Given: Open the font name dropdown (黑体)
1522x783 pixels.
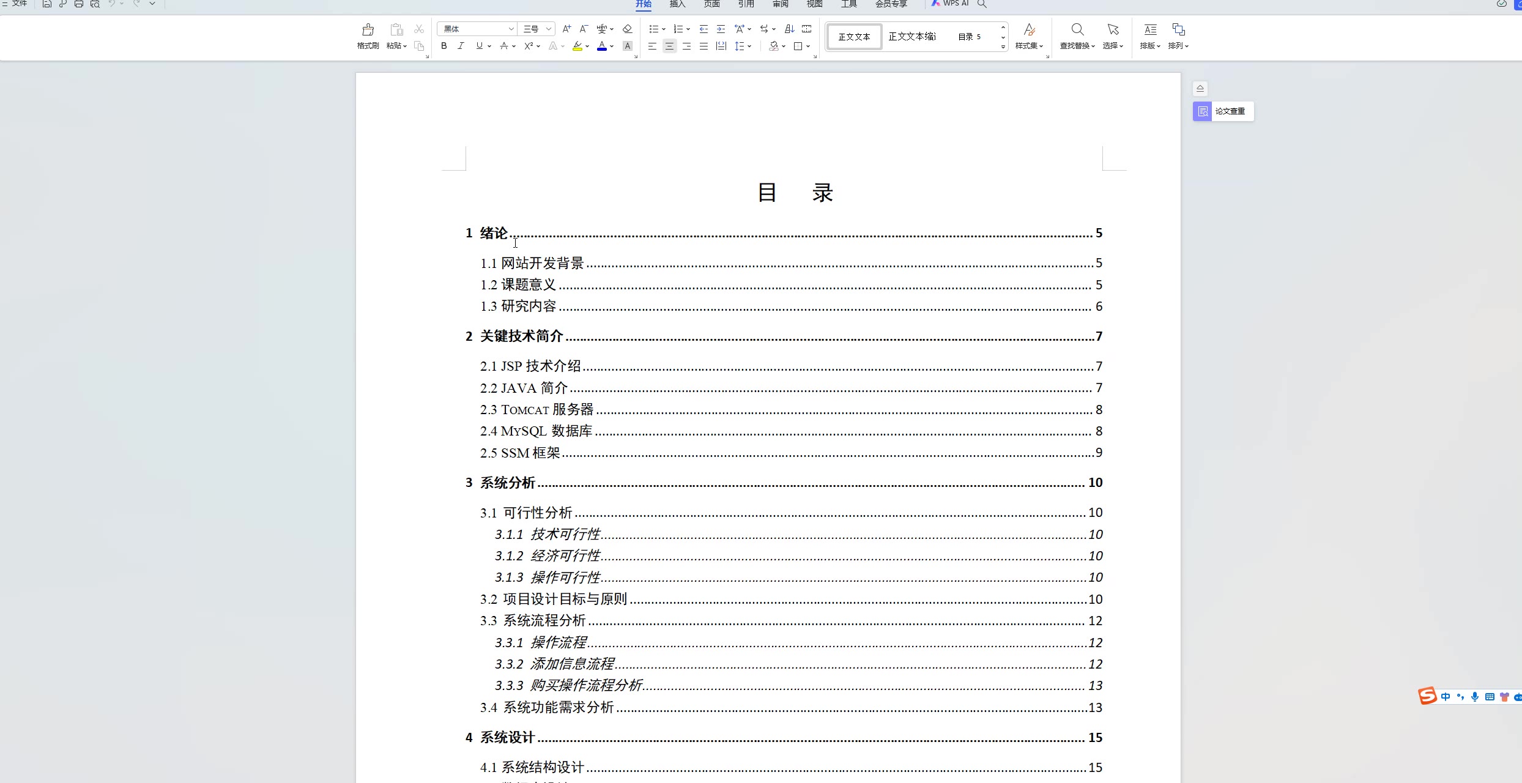Looking at the screenshot, I should coord(511,29).
